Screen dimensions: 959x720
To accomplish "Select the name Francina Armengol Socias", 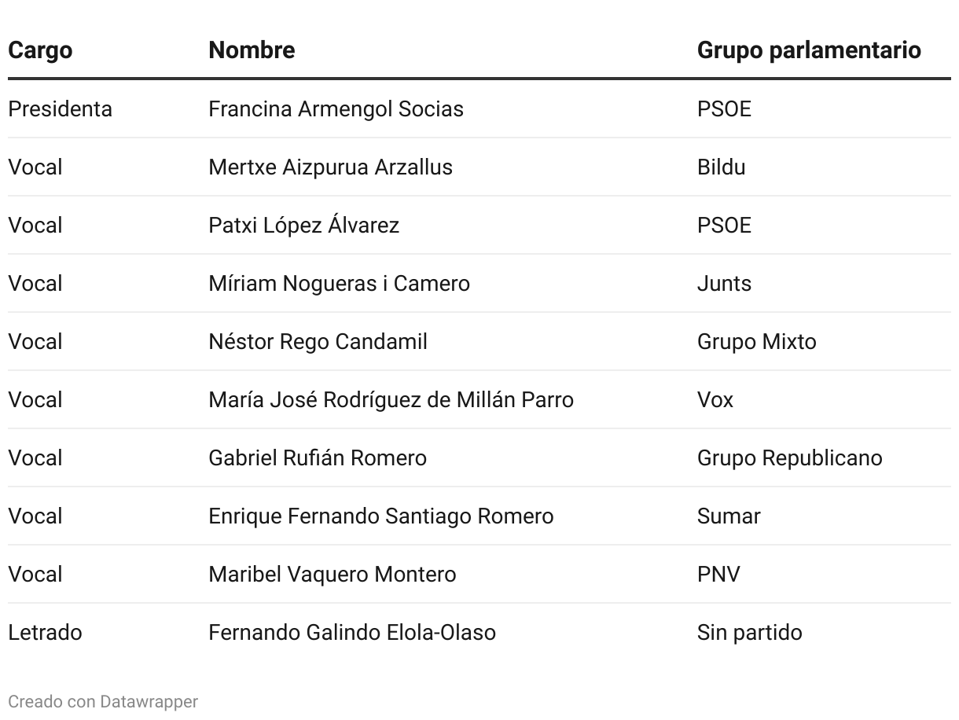I will [336, 108].
